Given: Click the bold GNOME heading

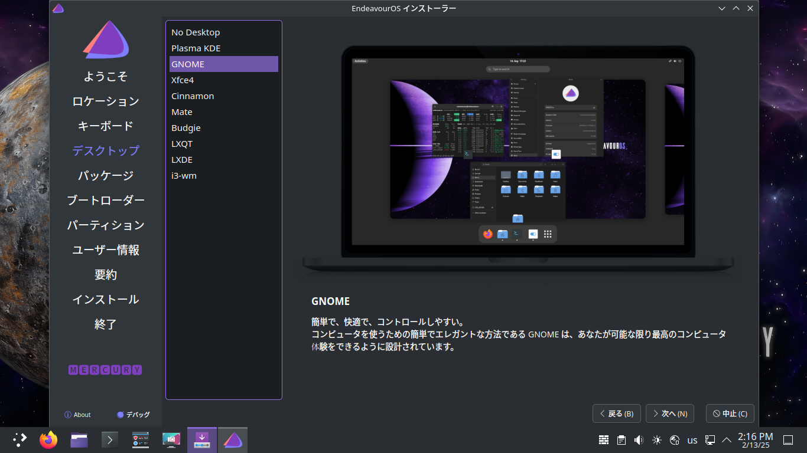Looking at the screenshot, I should (331, 301).
